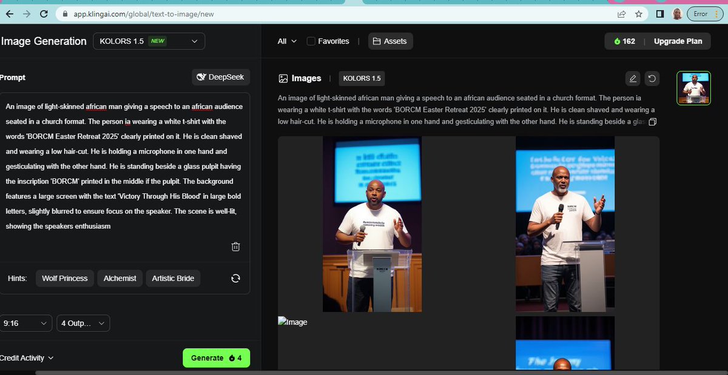Delete the prompt with the trash icon
728x375 pixels.
(x=236, y=247)
